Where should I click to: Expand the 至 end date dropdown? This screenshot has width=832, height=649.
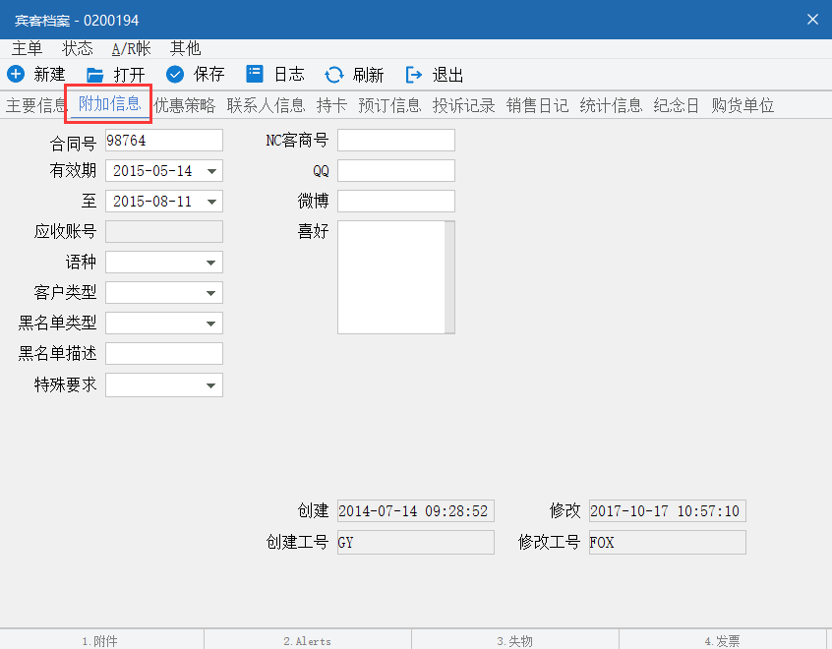point(211,202)
